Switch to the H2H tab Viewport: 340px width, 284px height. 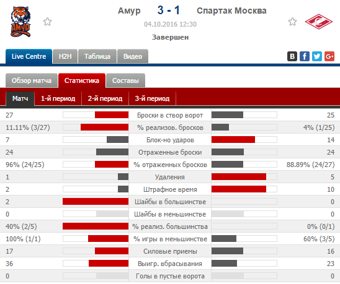65,56
